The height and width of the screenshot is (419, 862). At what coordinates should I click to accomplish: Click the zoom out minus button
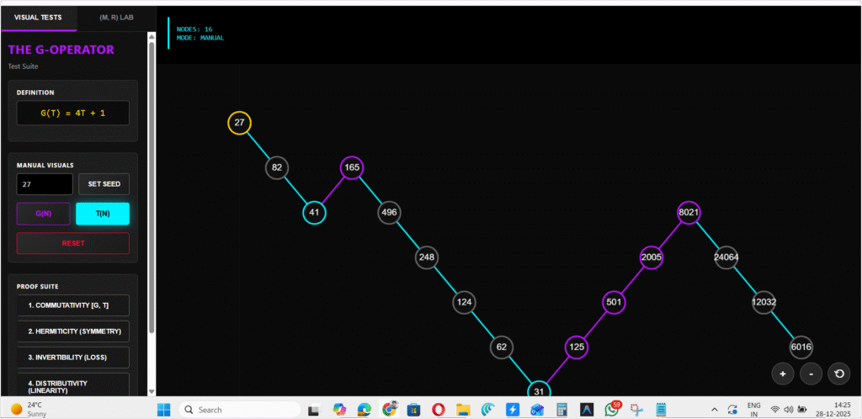coord(811,374)
